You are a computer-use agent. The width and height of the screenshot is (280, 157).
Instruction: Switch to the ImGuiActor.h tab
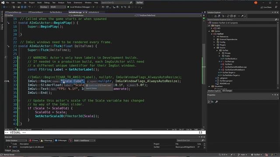pos(94,12)
